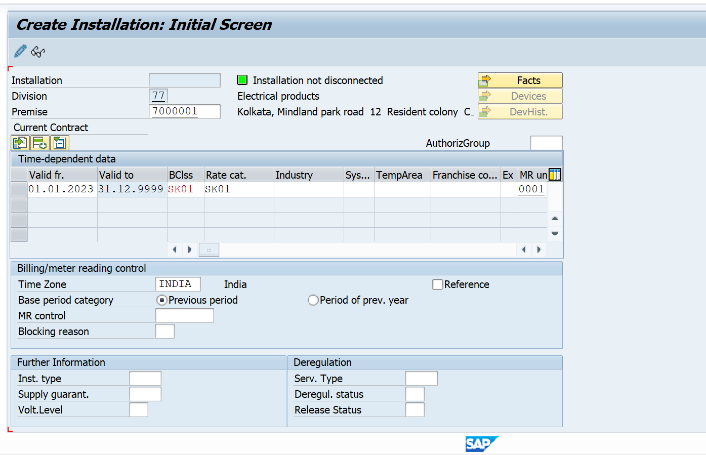Click the BClss column header
The height and width of the screenshot is (455, 706).
pyautogui.click(x=186, y=175)
